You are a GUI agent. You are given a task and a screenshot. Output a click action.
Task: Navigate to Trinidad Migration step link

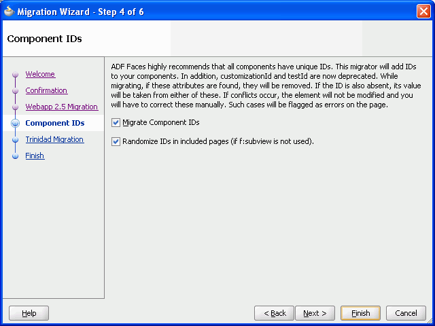(54, 139)
